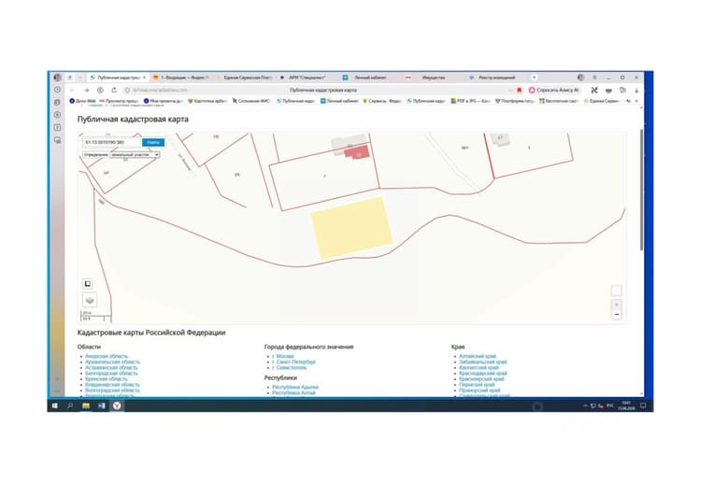Click the blue 'Найти' search button
701x496 pixels.
pos(153,142)
